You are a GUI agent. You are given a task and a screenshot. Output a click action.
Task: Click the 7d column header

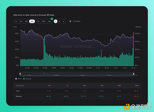pos(67,86)
